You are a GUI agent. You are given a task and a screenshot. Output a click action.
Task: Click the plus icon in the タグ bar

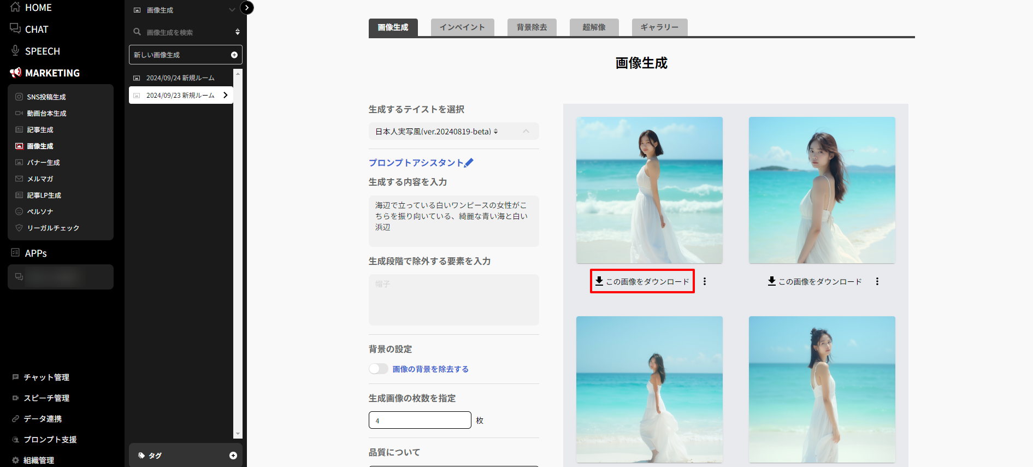click(233, 456)
